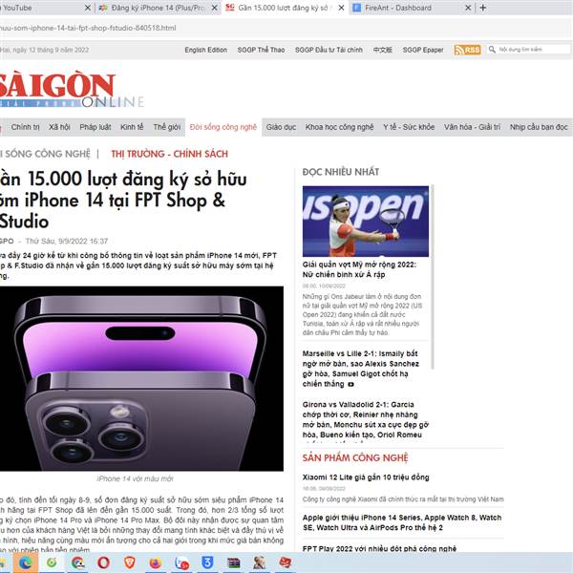Viewport: 573px width, 573px height.
Task: Click the Đọc nhiều nhất scrollbar
Action: [433, 277]
